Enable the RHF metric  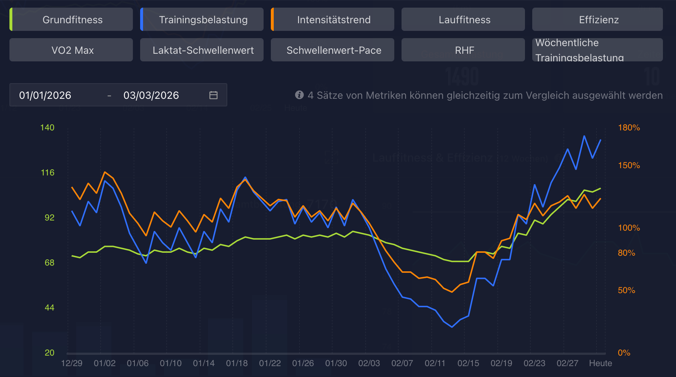tap(464, 50)
